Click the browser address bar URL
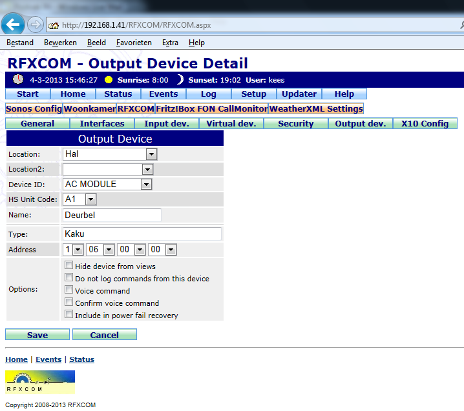464x411 pixels. click(x=136, y=25)
